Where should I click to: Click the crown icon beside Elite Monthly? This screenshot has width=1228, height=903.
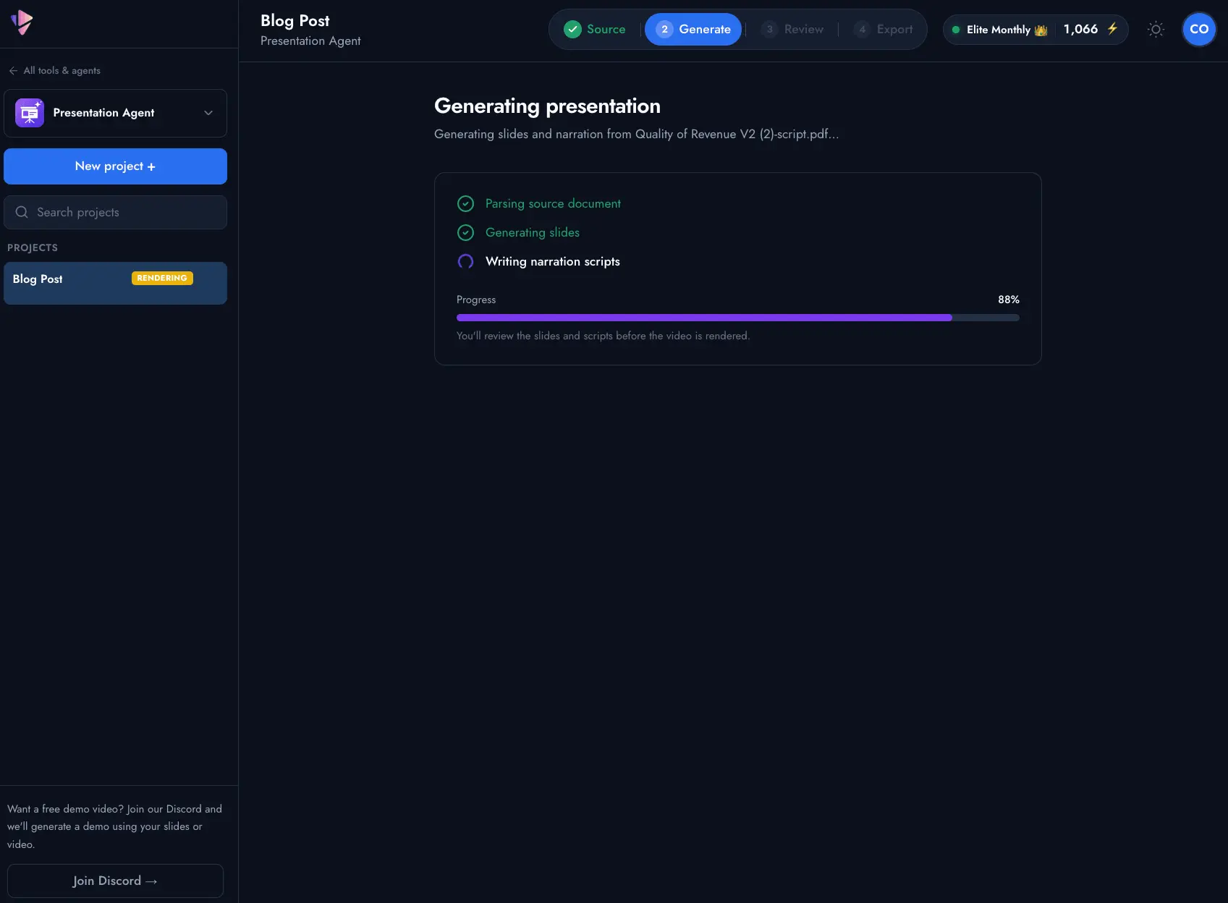click(1041, 30)
